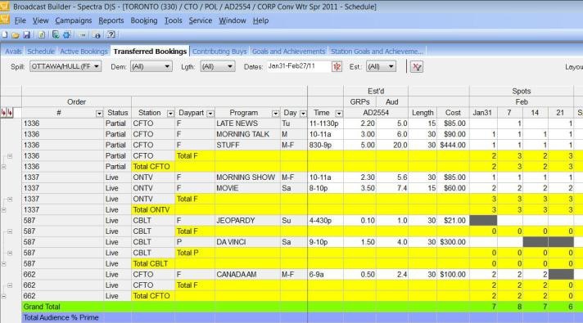Open the Dem filter dropdown

[x=151, y=66]
